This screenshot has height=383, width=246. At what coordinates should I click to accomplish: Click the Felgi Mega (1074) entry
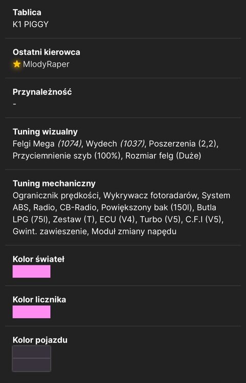47,144
